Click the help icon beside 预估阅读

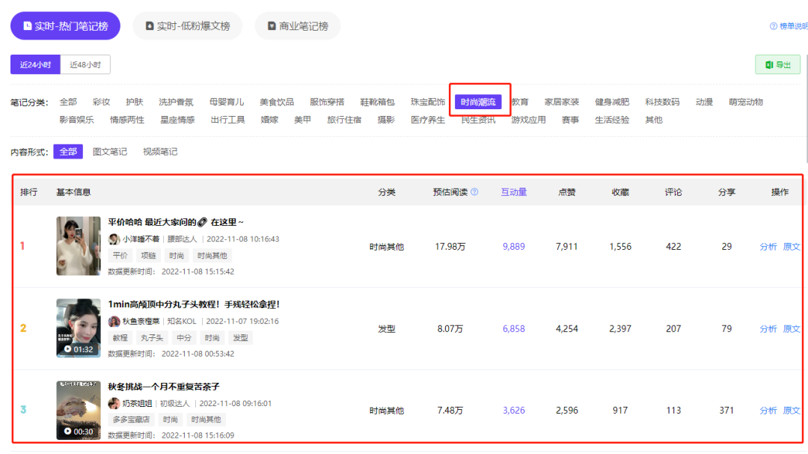coord(474,191)
